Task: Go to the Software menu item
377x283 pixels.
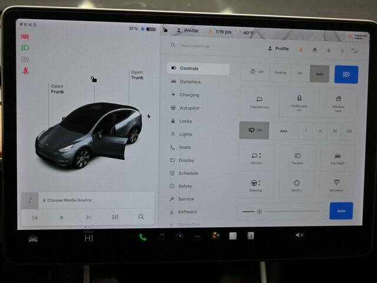Action: 183,212
